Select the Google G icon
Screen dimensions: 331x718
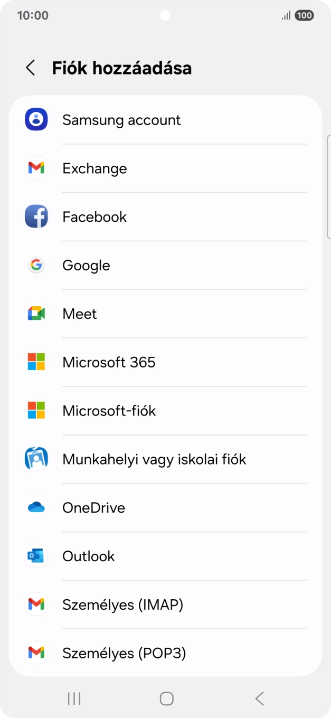click(36, 265)
